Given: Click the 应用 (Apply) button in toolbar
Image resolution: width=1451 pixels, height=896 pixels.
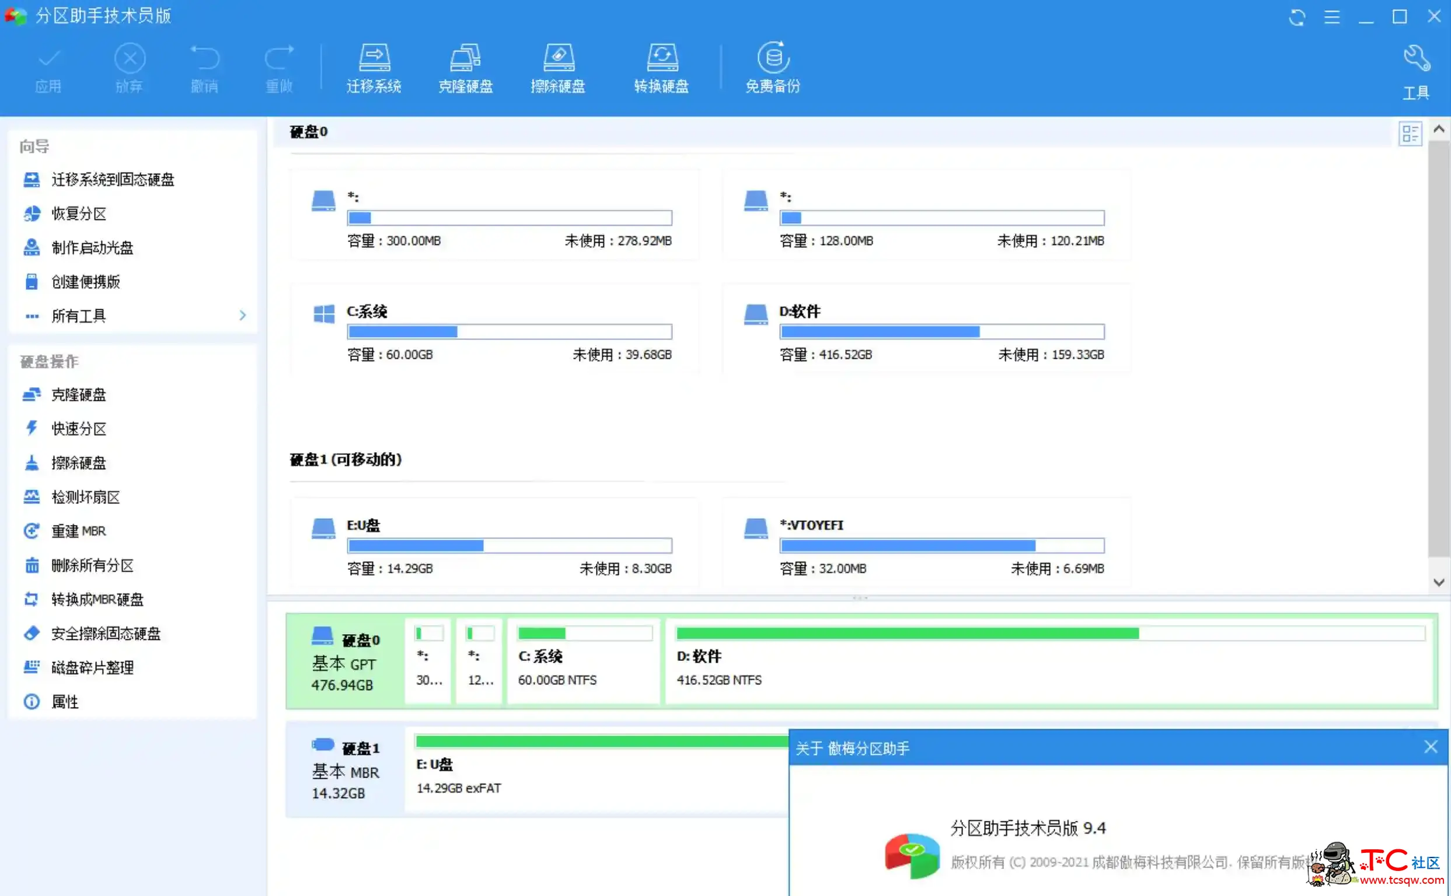Looking at the screenshot, I should [x=48, y=67].
